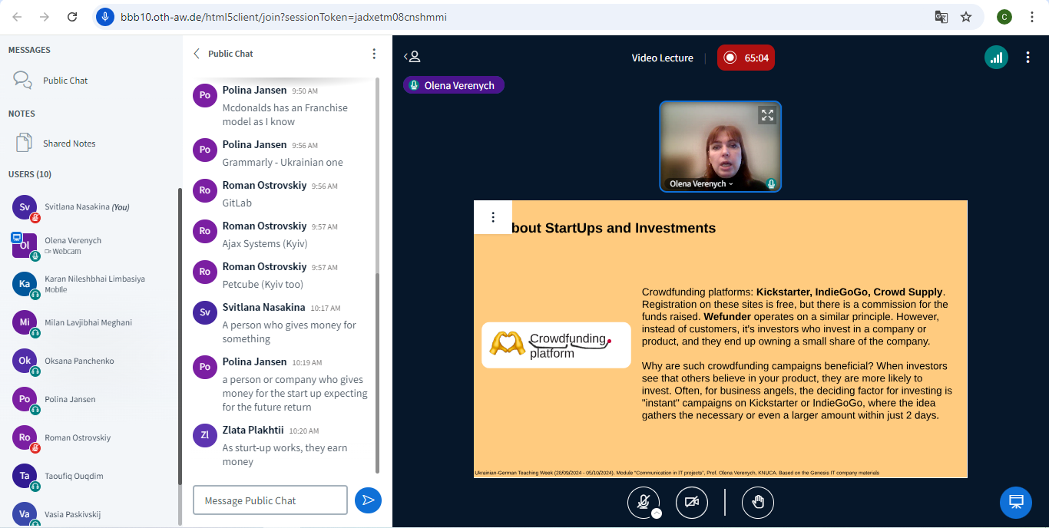
Task: Turn on webcam sharing
Action: (x=691, y=502)
